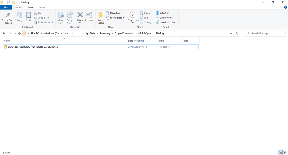Expand the Open button dropdown
The height and width of the screenshot is (155, 288).
point(151,13)
